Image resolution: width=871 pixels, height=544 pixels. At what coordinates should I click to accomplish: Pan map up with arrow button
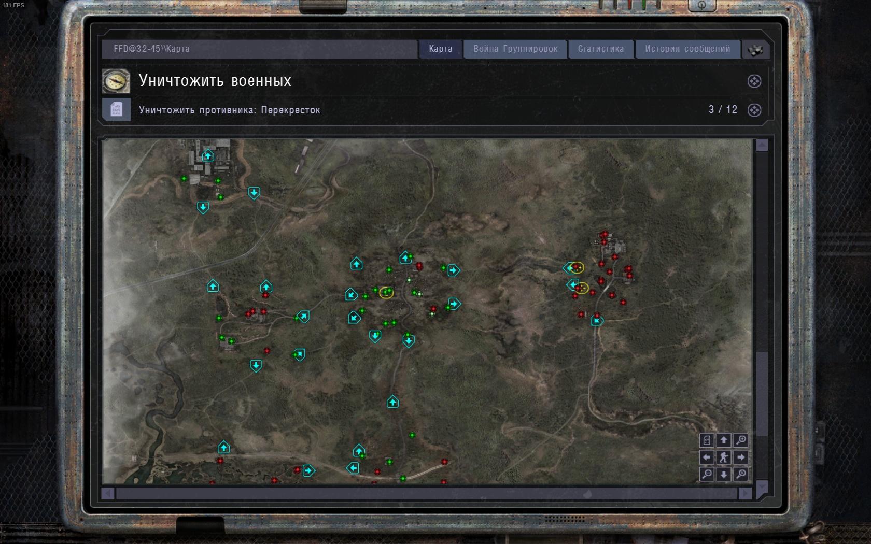point(724,440)
